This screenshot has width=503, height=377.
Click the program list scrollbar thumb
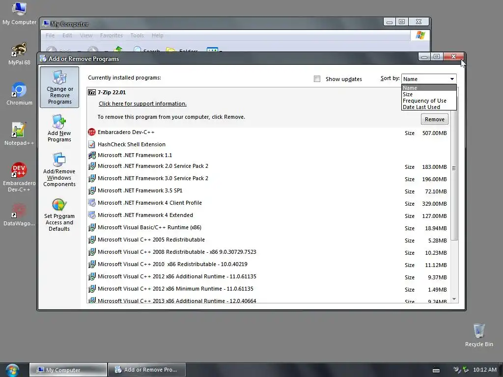point(454,168)
